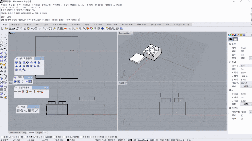Image resolution: width=252 pixels, height=141 pixels.
Task: Toggle the 표시 checkbox in wallpaper section
Action: [x=242, y=115]
